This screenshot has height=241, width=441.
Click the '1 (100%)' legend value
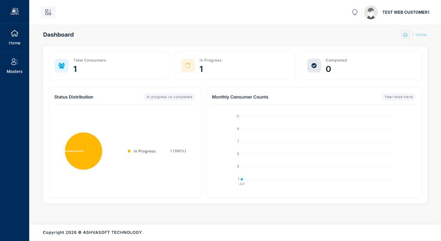[178, 151]
